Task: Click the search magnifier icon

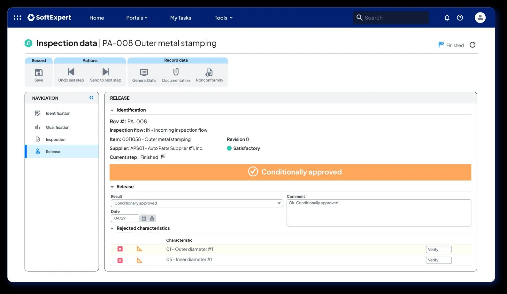Action: (x=359, y=18)
